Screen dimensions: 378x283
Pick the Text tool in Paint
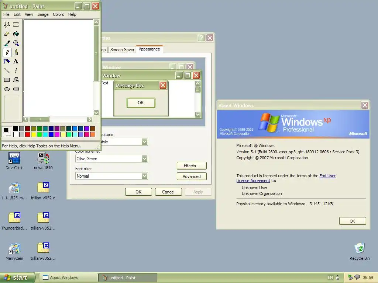[x=16, y=62]
